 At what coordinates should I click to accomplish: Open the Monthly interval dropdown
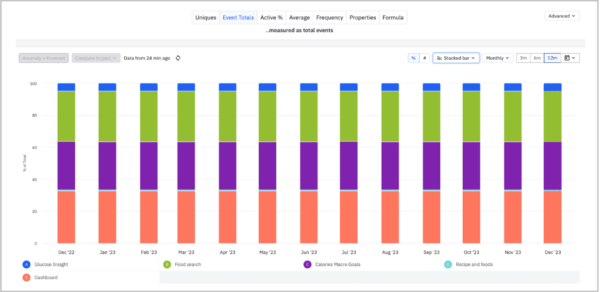coord(498,58)
